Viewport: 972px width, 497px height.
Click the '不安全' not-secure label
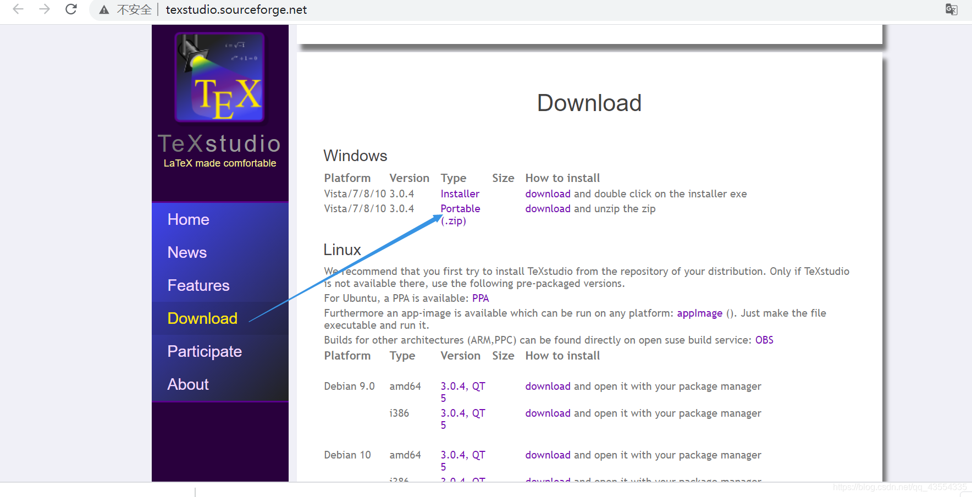click(134, 10)
